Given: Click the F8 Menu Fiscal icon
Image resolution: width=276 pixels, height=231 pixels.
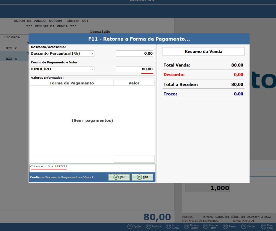Looking at the screenshot, I should 264,226.
